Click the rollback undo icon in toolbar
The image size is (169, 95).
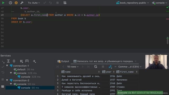50,3
